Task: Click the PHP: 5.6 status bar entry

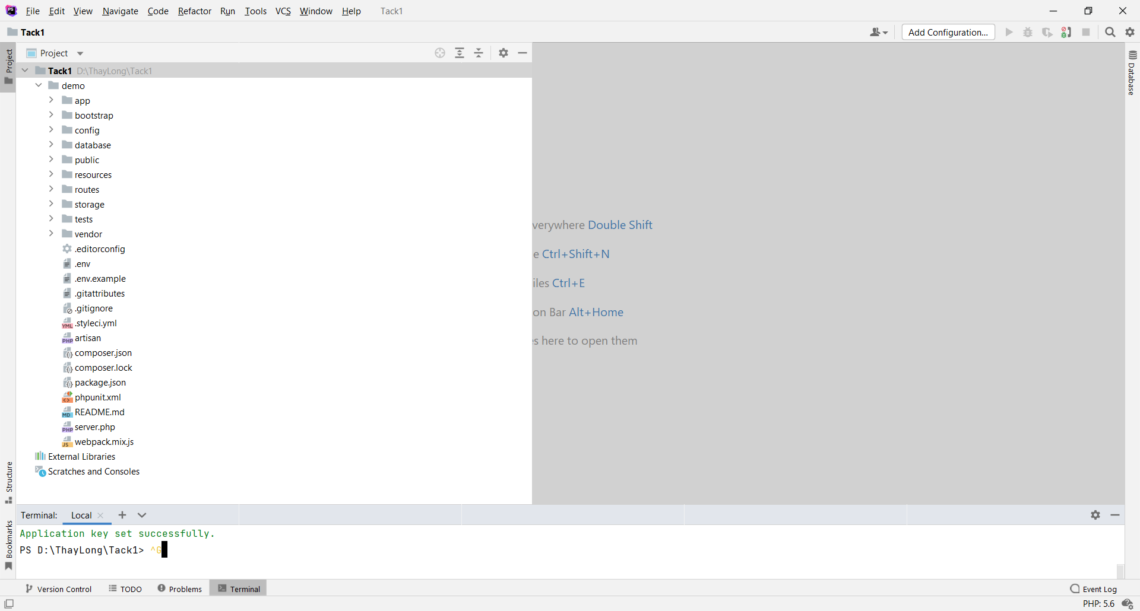Action: [1098, 604]
